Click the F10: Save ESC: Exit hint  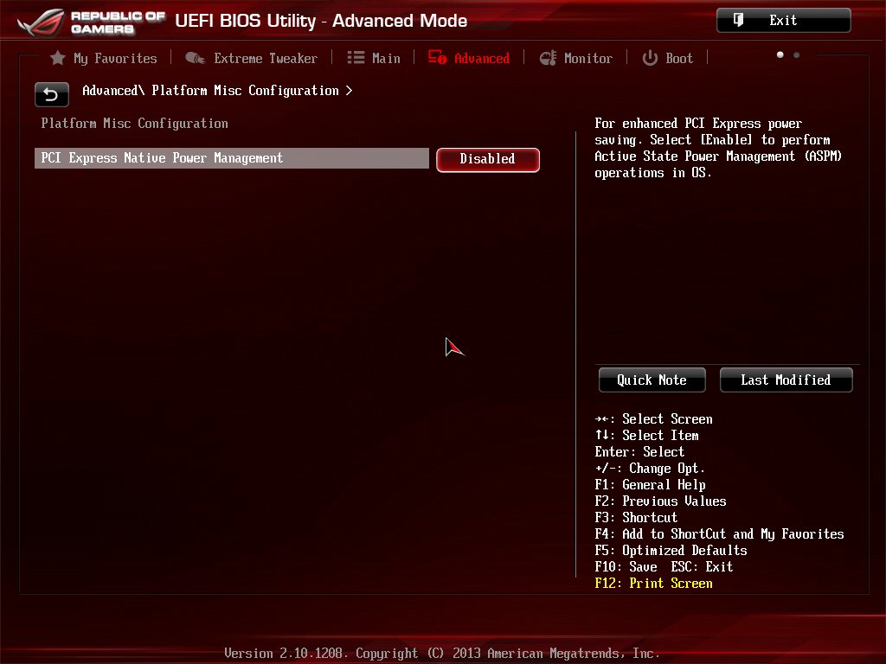pos(664,567)
